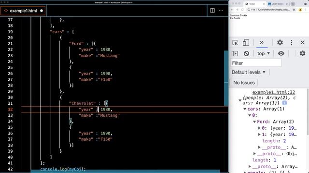The width and height of the screenshot is (309, 173).
Task: Create a live expression with eye icon
Action: [281, 53]
